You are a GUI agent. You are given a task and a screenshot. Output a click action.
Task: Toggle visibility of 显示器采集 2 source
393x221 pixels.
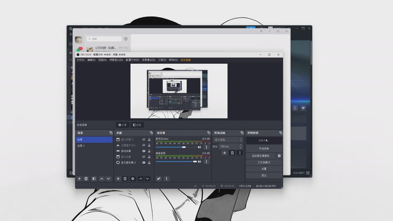coord(144,163)
